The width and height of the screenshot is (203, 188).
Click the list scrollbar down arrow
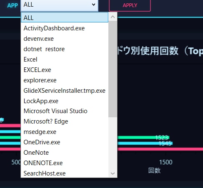click(x=113, y=173)
